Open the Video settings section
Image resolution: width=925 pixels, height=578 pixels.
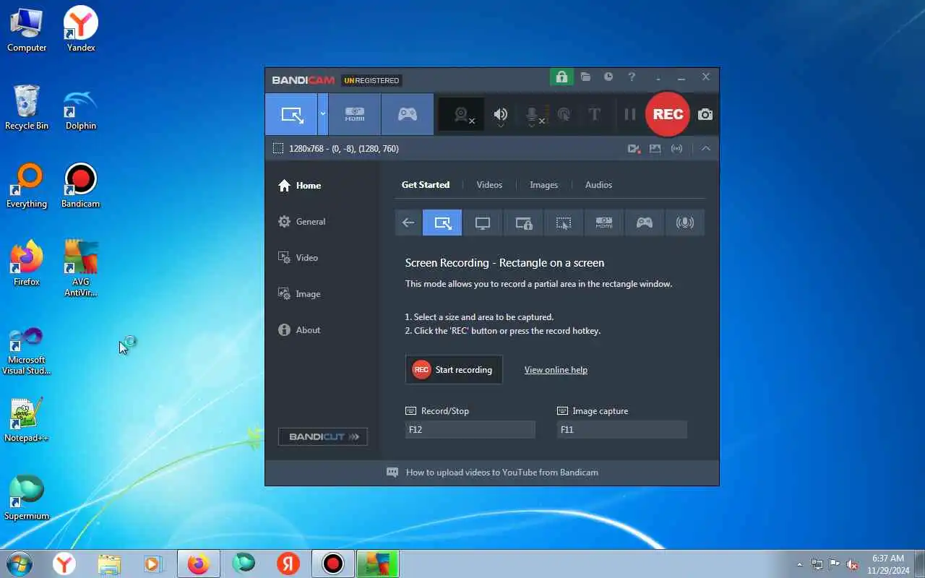click(x=298, y=257)
